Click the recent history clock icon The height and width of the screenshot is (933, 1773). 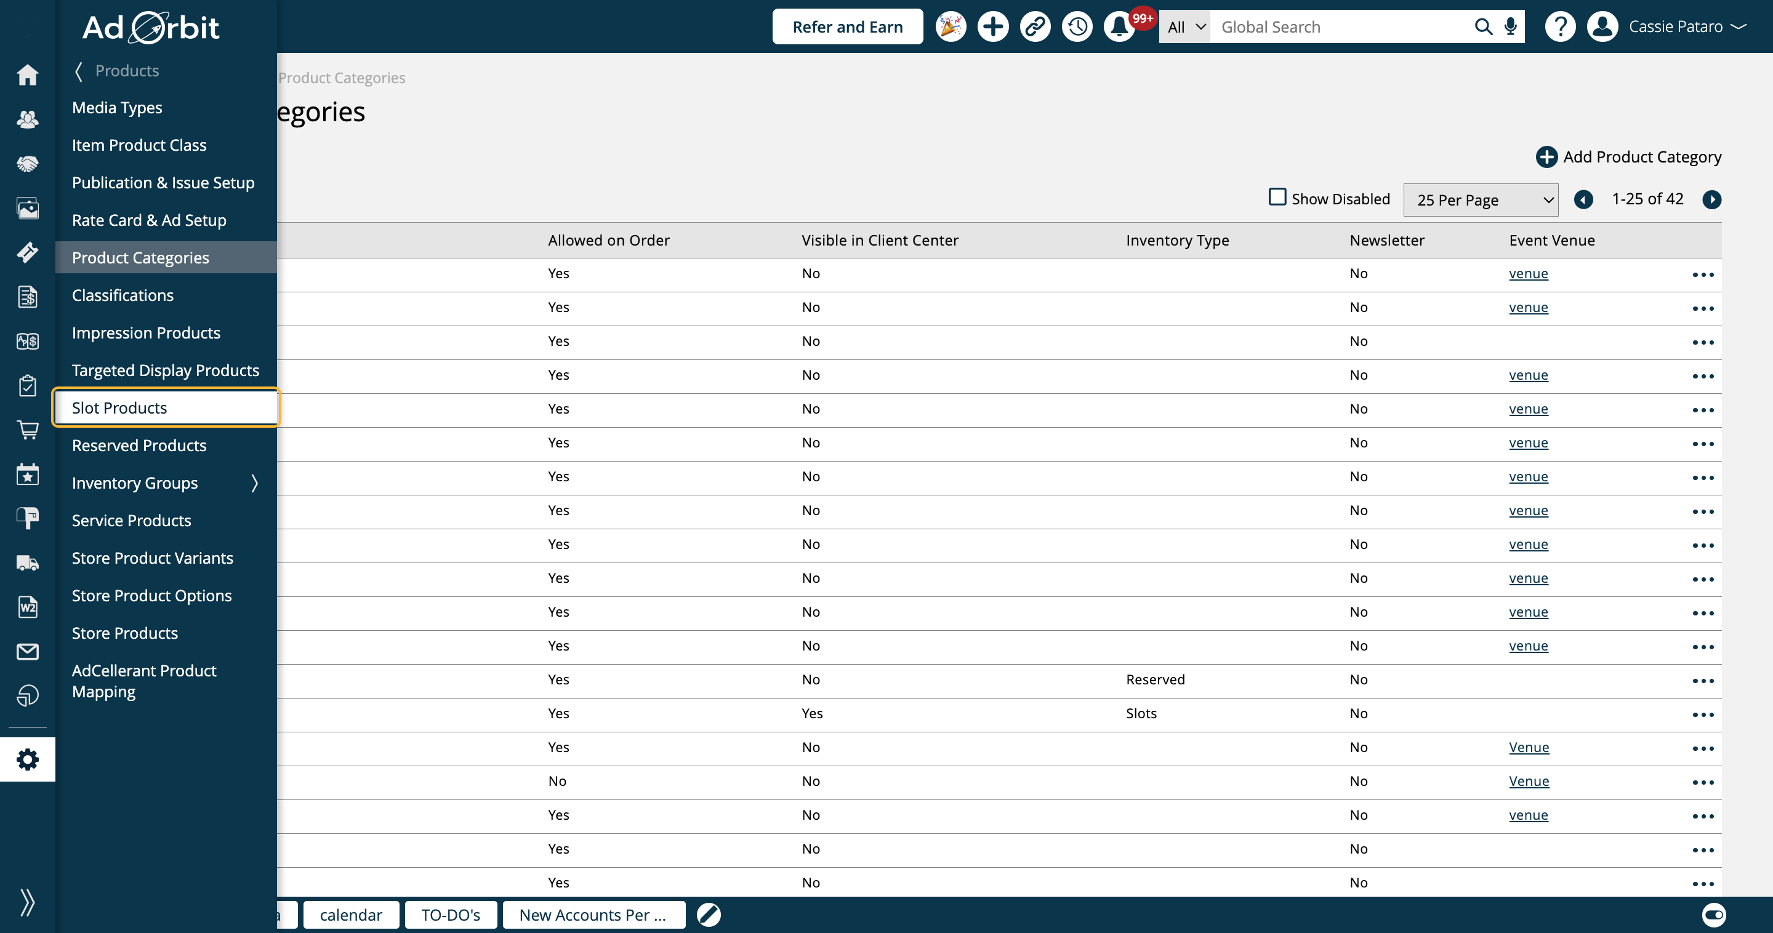1077,27
